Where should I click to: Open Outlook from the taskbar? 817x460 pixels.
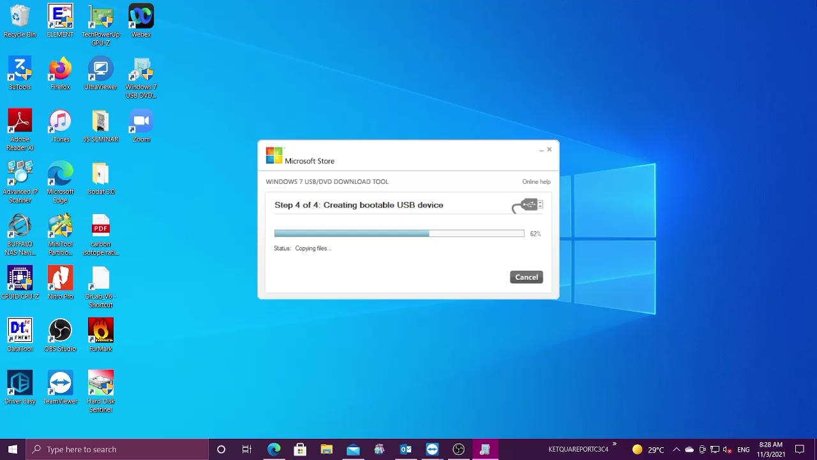coord(406,449)
